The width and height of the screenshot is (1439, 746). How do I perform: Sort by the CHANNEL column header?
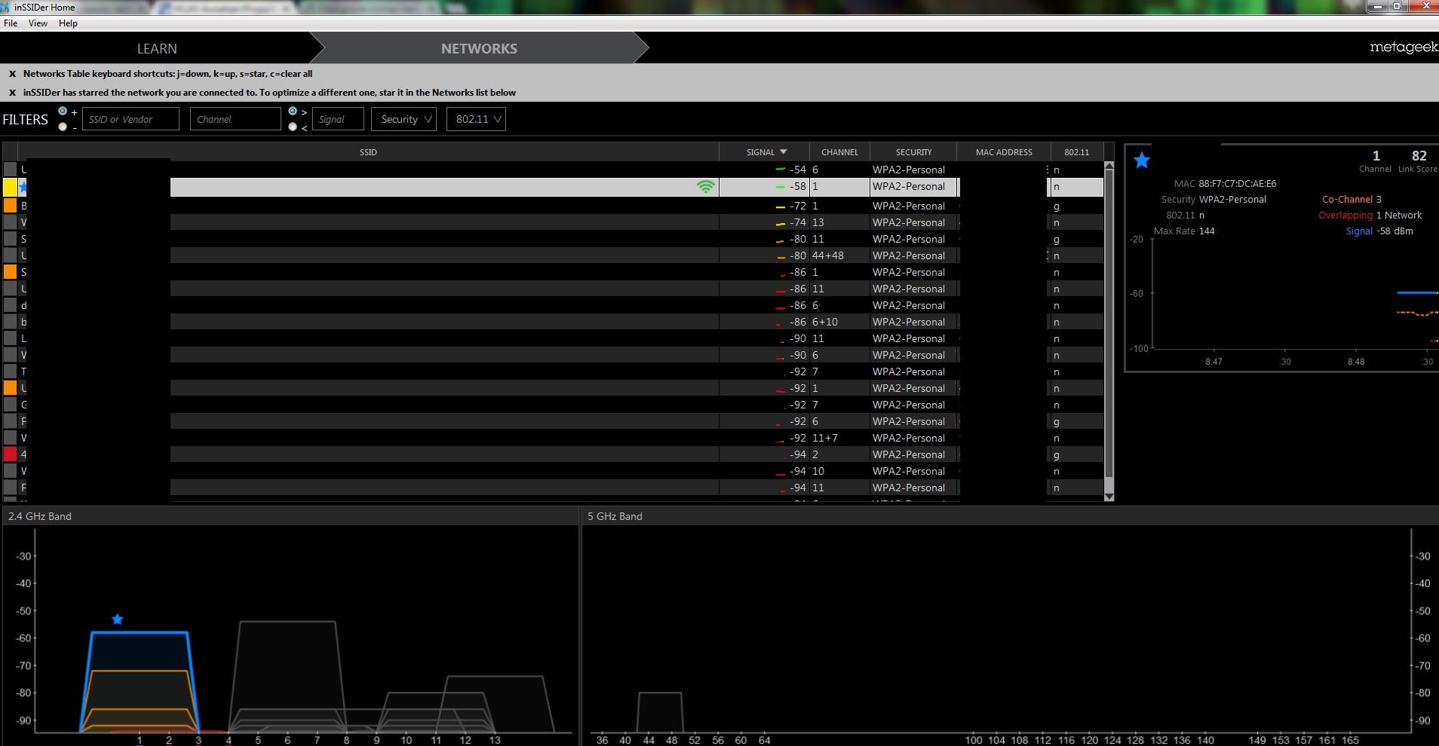[x=839, y=151]
